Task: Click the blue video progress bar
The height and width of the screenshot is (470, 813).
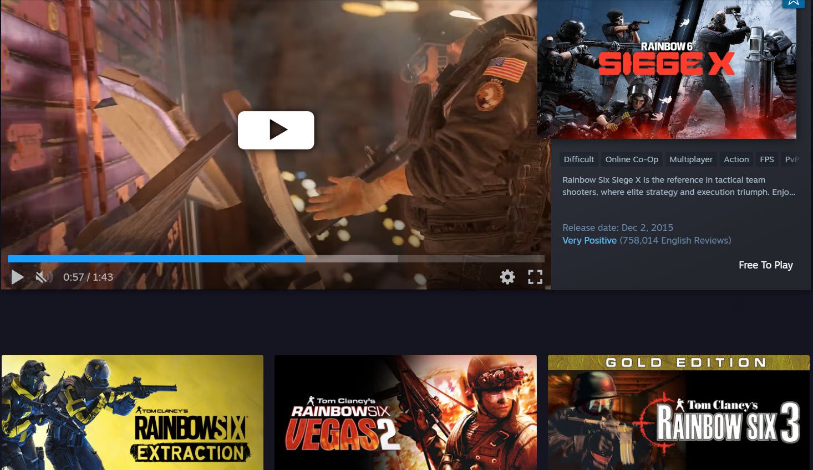Action: coord(156,259)
